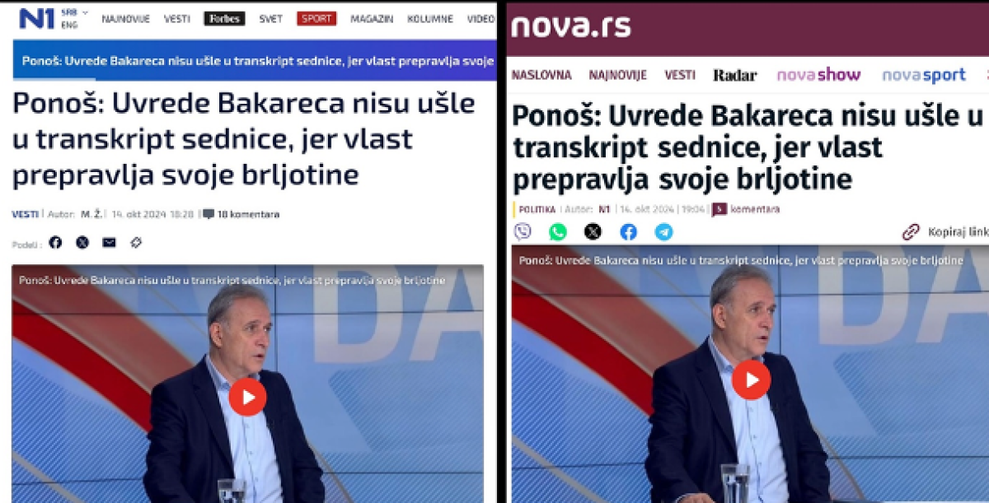
Task: Play the video on nova.rs article
Action: (x=751, y=380)
